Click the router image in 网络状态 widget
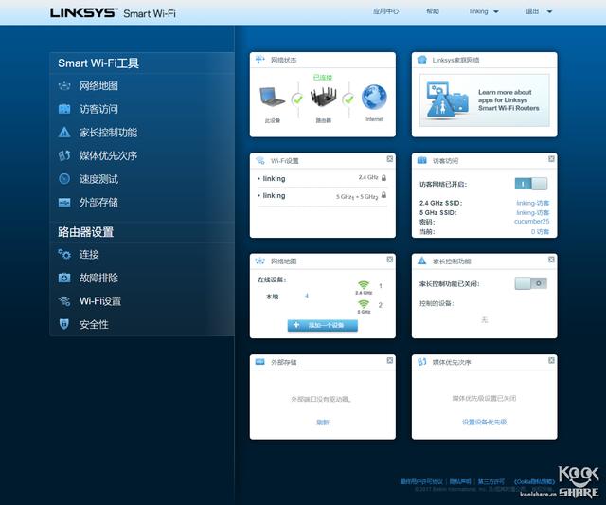 click(x=323, y=97)
